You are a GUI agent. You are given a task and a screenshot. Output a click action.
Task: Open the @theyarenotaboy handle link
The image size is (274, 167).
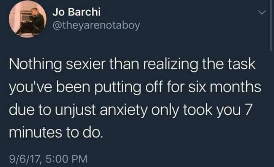click(x=96, y=25)
